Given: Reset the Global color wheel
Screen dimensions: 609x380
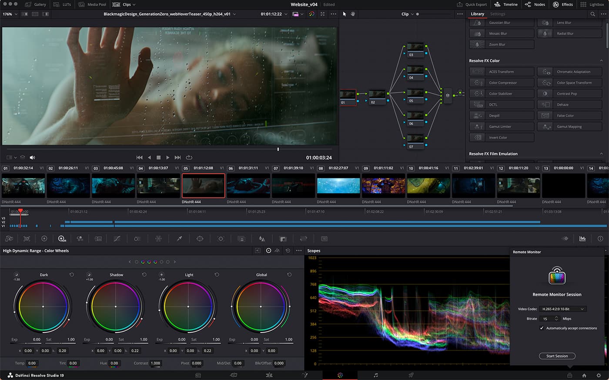Looking at the screenshot, I should click(289, 275).
